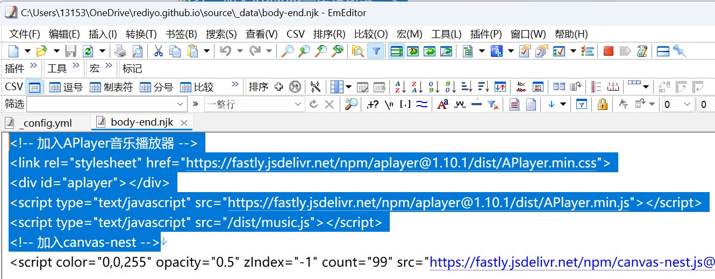The height and width of the screenshot is (279, 715).
Task: Toggle the blue wavy fuzzy match option
Action: pyautogui.click(x=422, y=104)
